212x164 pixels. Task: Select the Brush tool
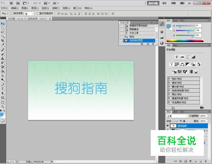point(3,54)
